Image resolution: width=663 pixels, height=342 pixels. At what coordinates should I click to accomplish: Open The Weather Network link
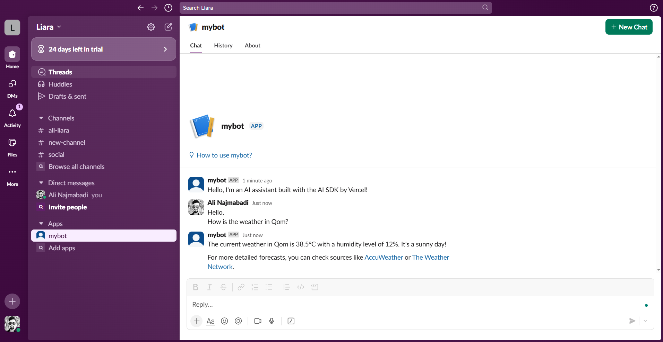430,257
